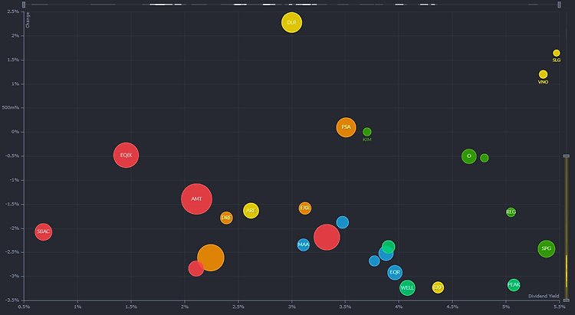
Task: Click the '-2%' y-axis label
Action: coord(15,228)
